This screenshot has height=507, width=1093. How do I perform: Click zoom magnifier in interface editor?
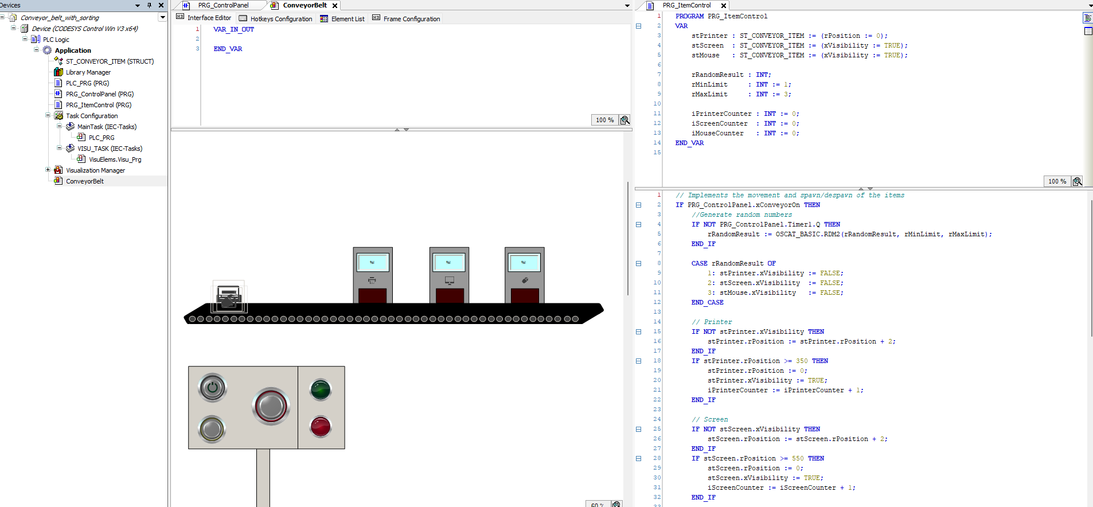pyautogui.click(x=625, y=120)
